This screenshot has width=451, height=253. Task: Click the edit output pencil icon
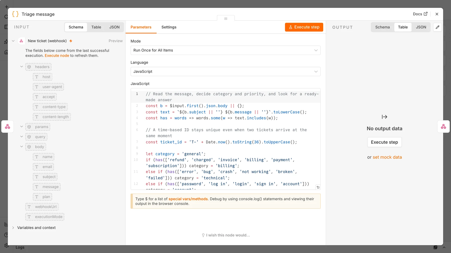[437, 27]
